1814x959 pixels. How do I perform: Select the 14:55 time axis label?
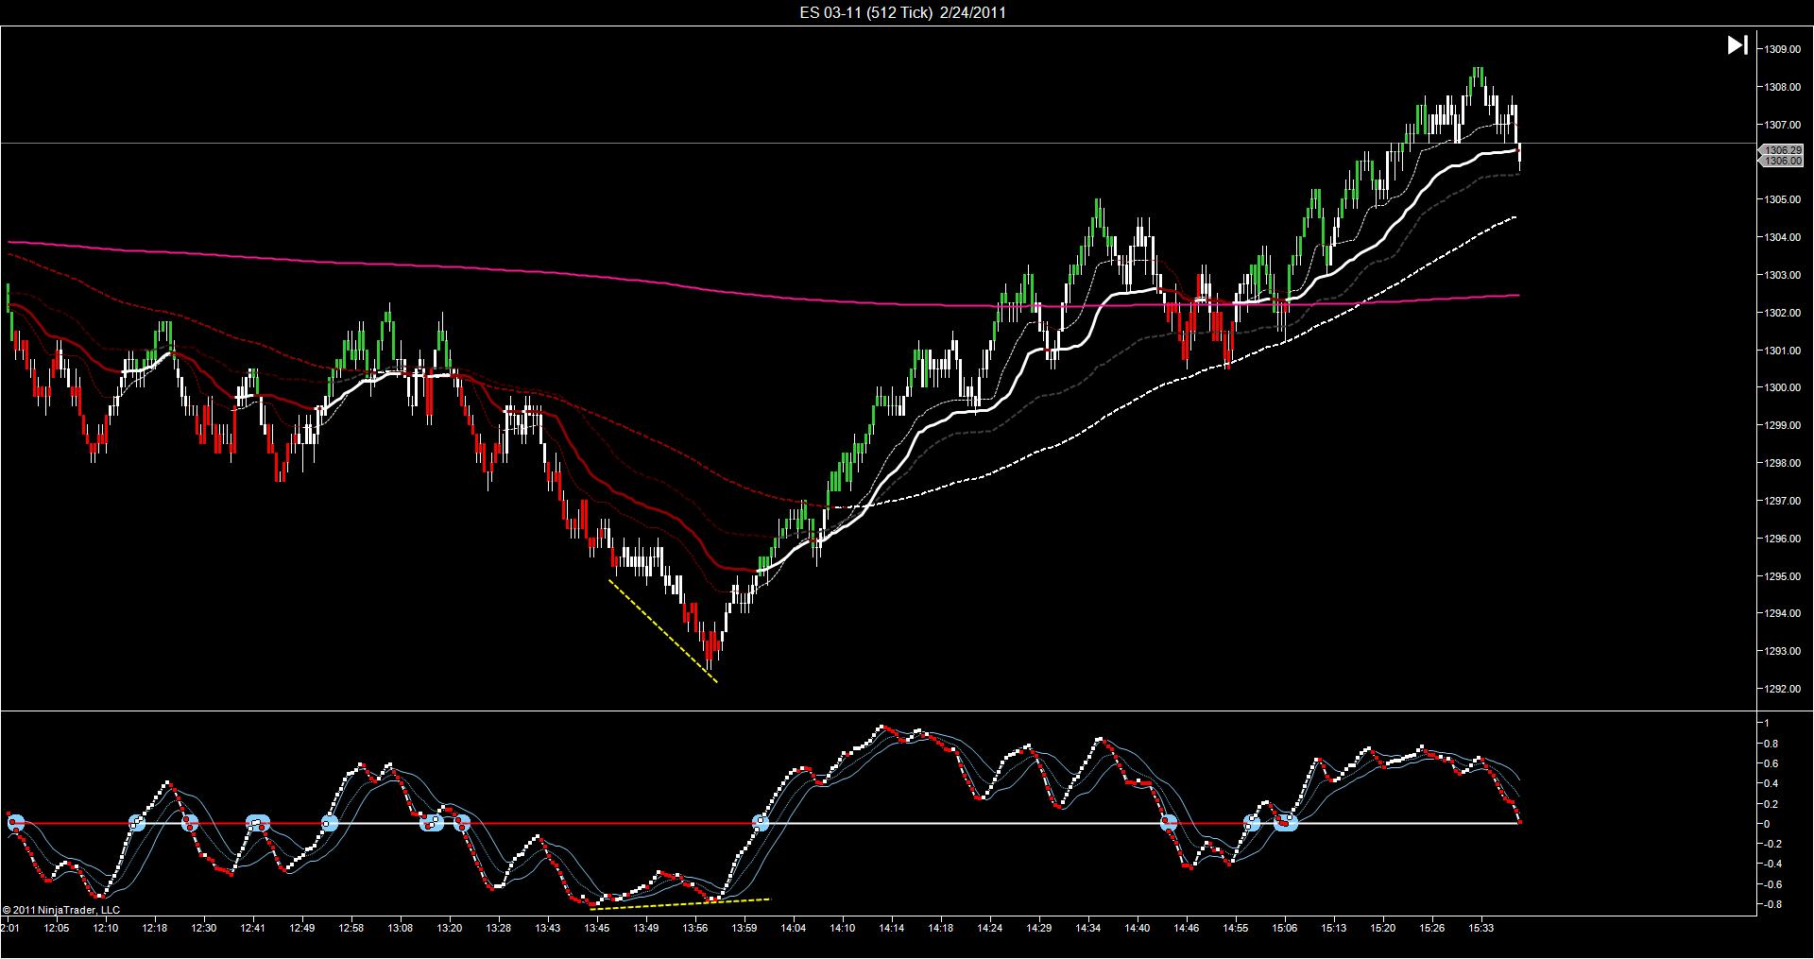point(1236,929)
